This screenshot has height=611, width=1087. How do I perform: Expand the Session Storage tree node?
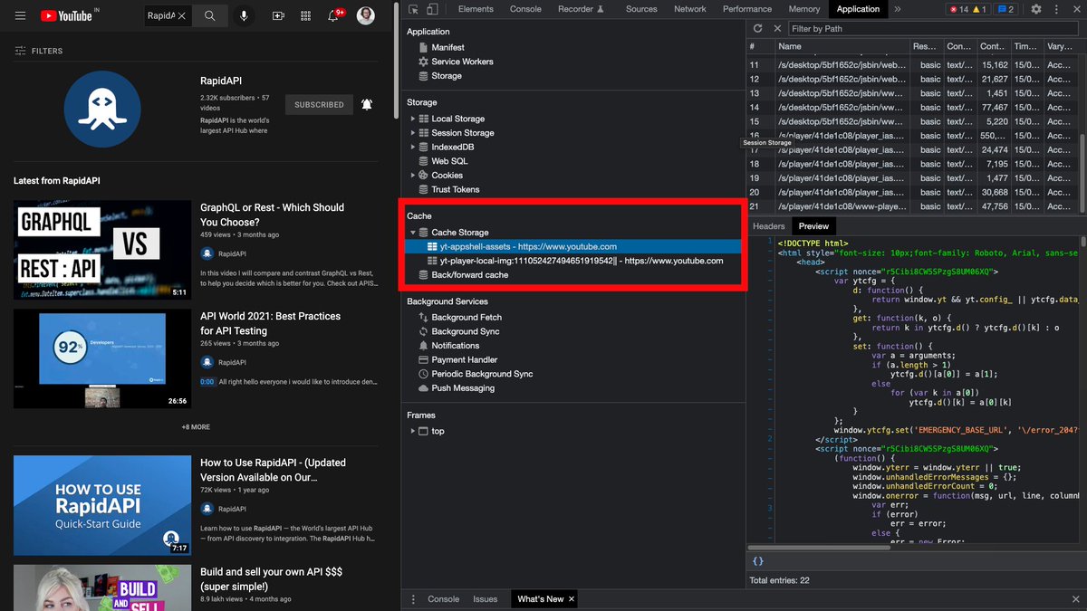click(x=413, y=133)
